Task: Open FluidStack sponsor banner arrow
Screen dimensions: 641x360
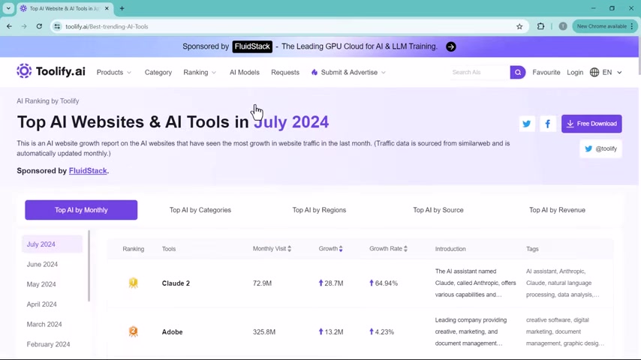Action: point(451,46)
